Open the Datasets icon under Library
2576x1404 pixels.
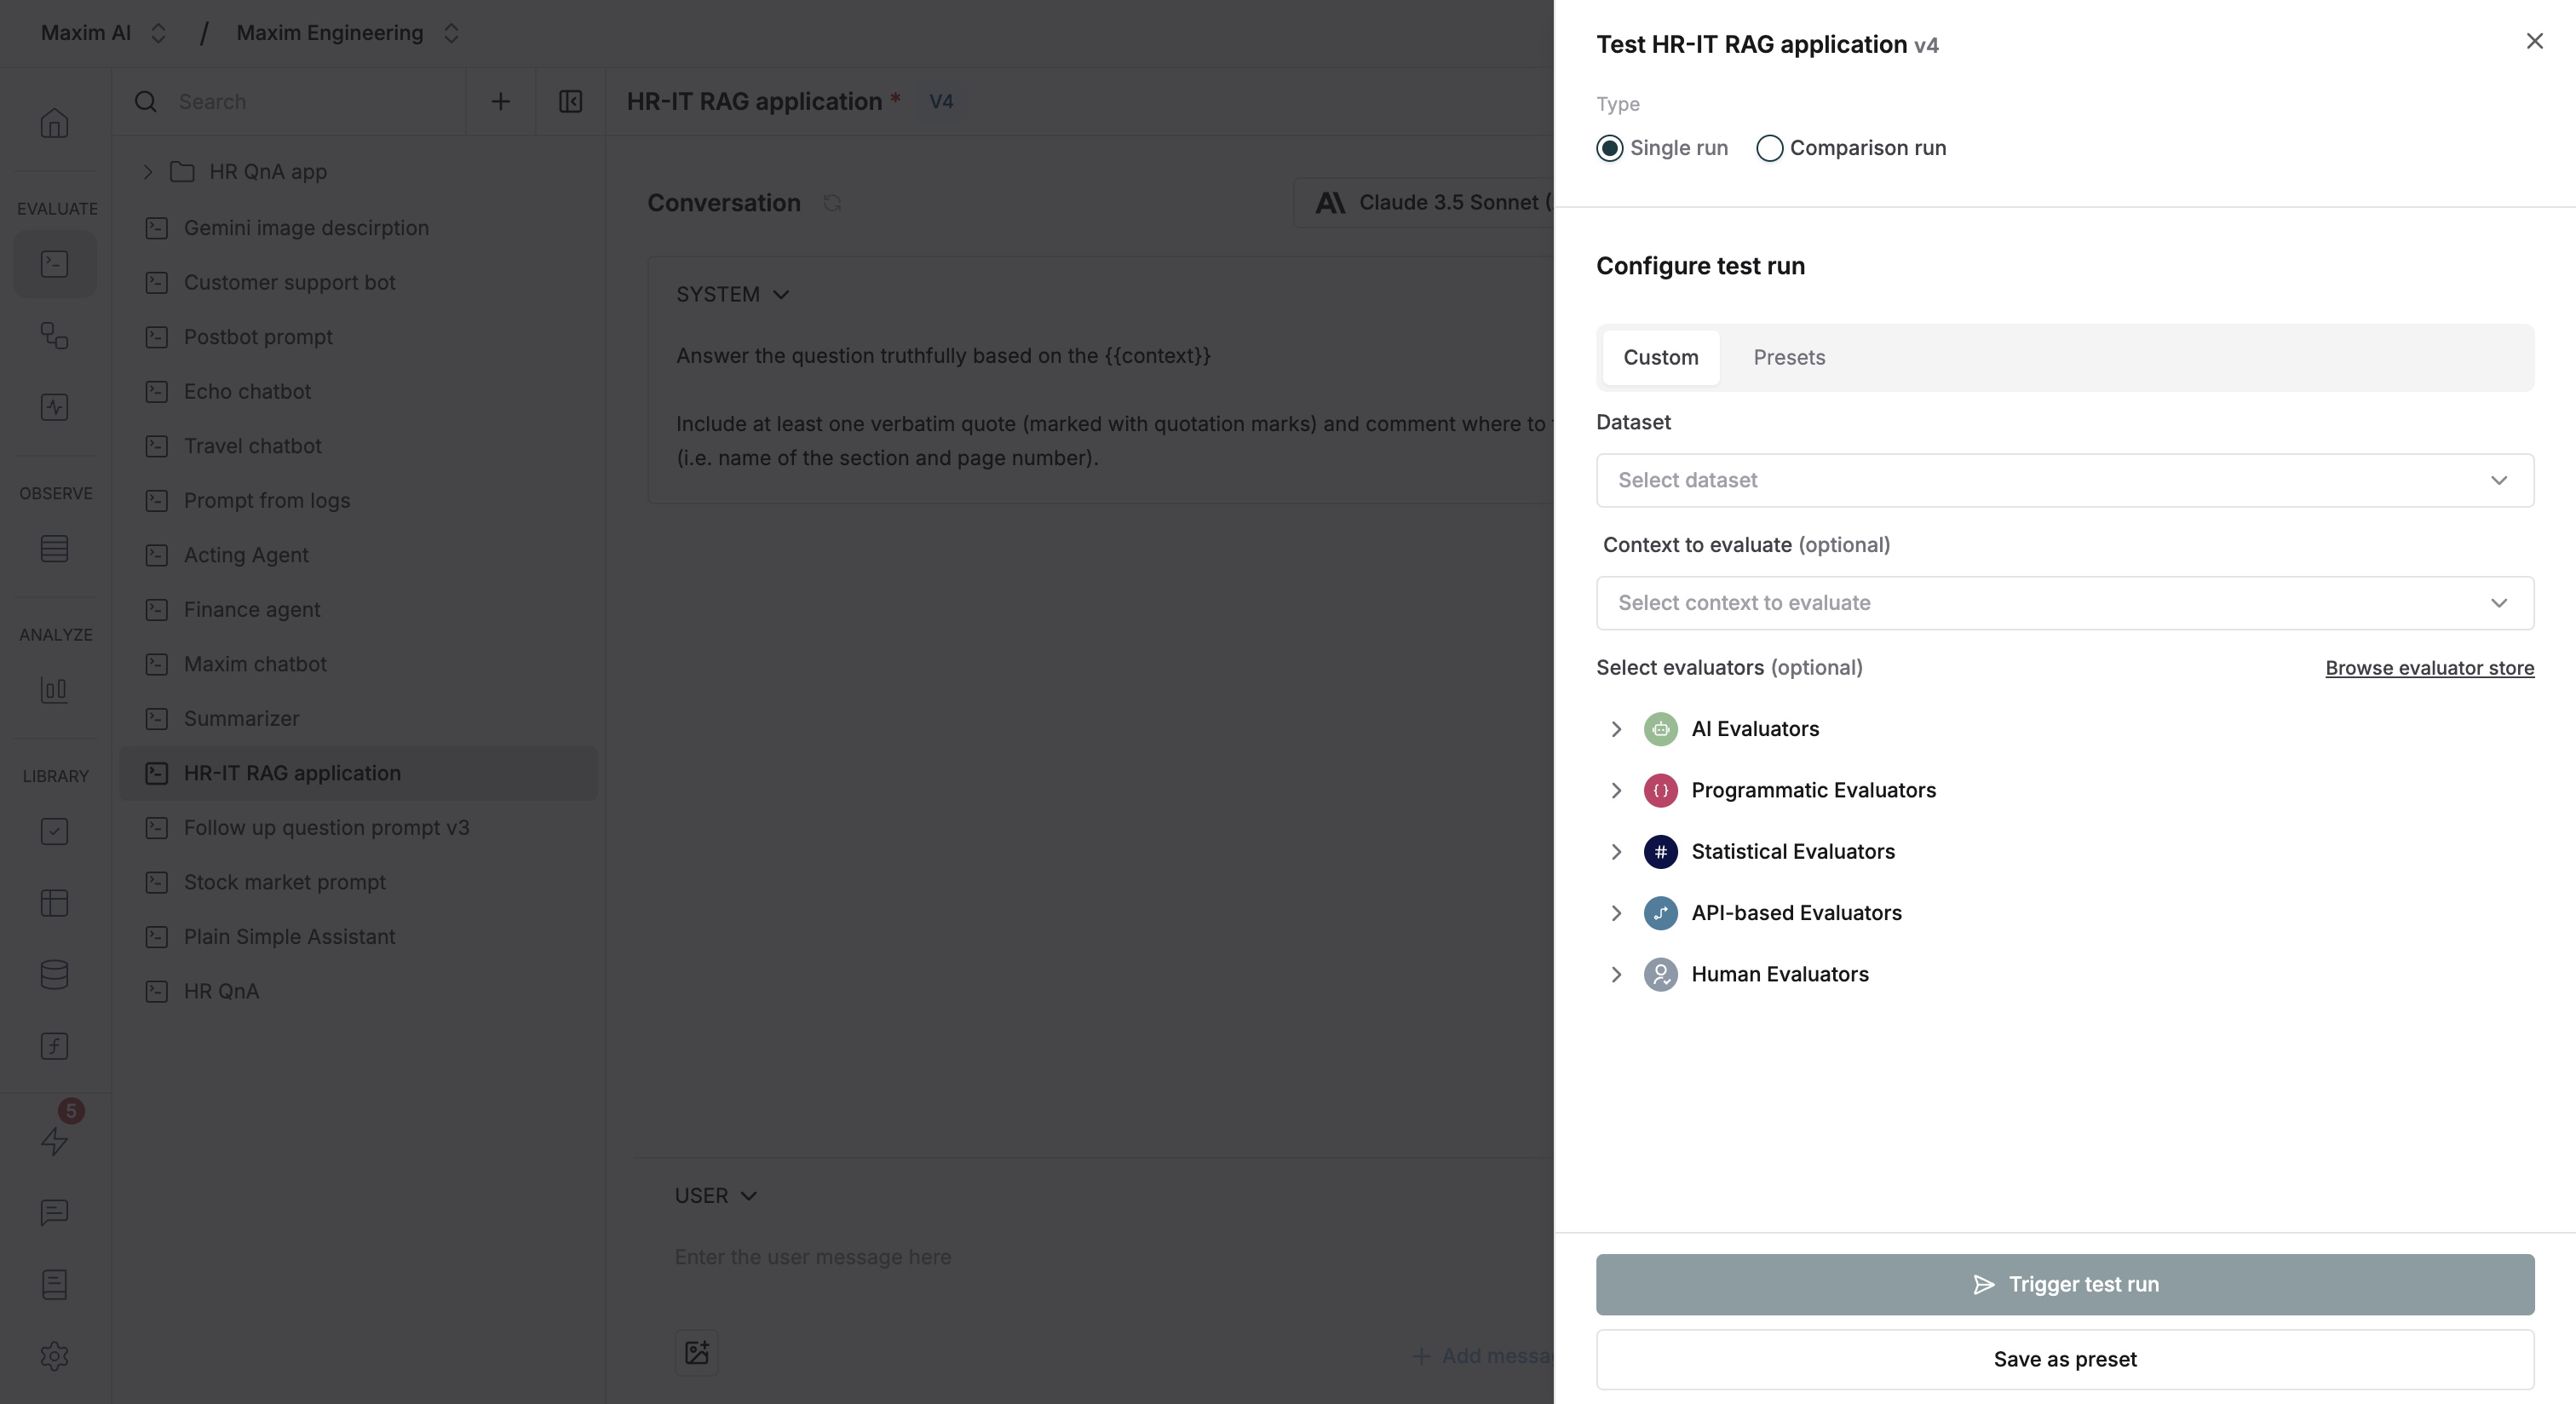[x=55, y=975]
